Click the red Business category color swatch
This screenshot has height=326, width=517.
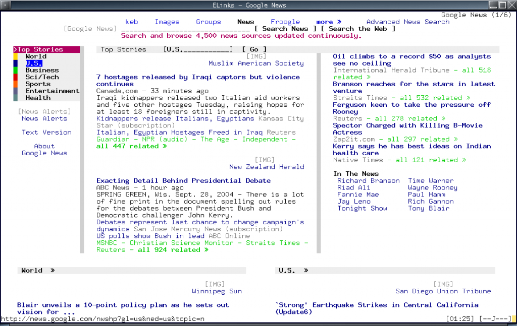pos(16,70)
